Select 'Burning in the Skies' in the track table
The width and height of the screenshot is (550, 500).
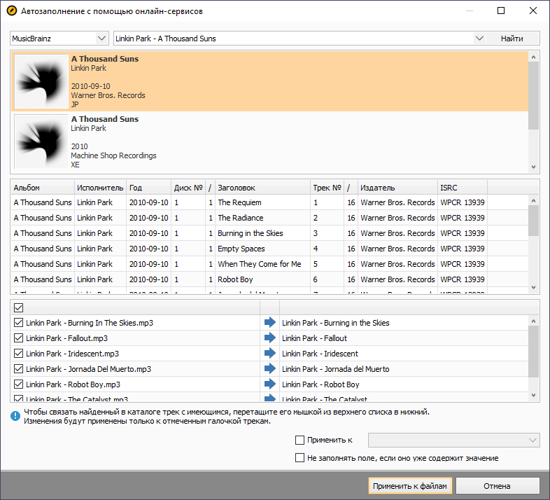262,233
